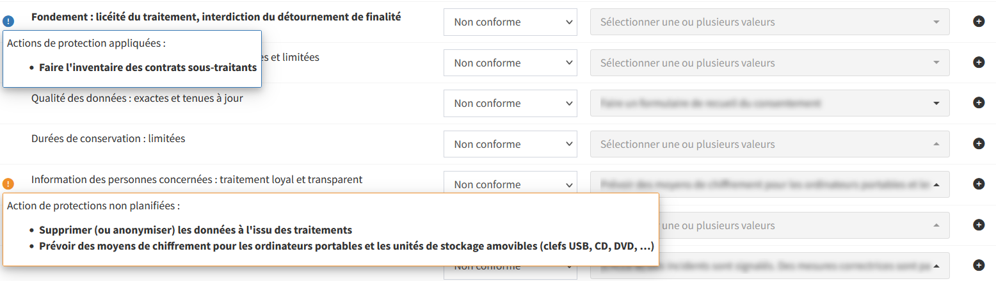Click the plus icon beside the "incidents sont signalés" field
Screen dimensions: 996x281
pyautogui.click(x=979, y=265)
